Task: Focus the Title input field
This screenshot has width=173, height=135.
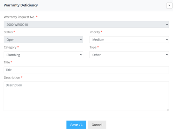Action: [86, 70]
